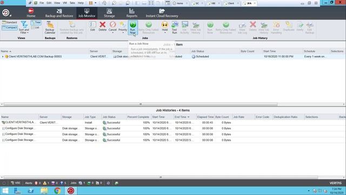Click the Deduplication Ratio column header
The image size is (346, 195).
[x=289, y=117]
